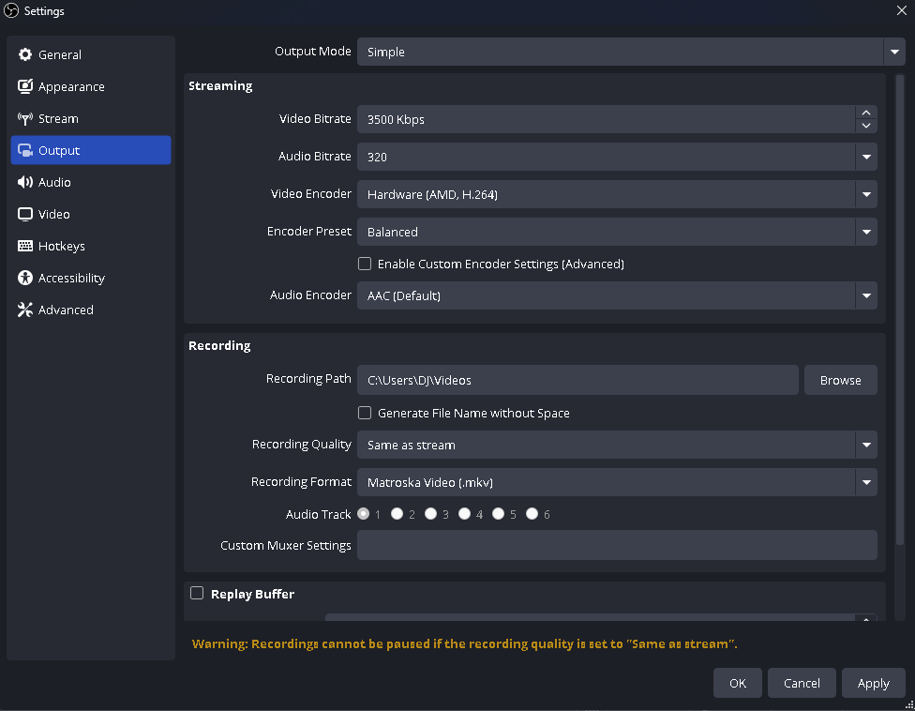Enable Custom Encoder Settings checkbox
This screenshot has height=711, width=915.
point(365,264)
